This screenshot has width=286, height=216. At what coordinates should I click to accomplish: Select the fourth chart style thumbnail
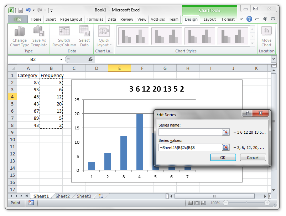click(x=233, y=36)
